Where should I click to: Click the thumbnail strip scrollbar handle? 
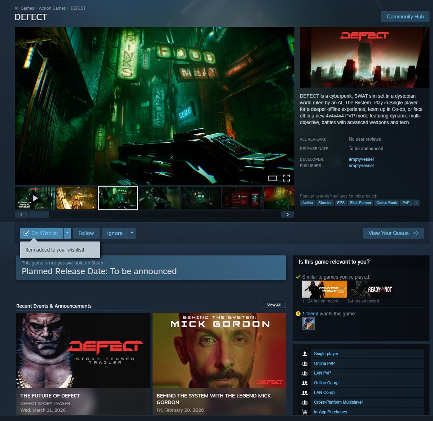[x=39, y=214]
